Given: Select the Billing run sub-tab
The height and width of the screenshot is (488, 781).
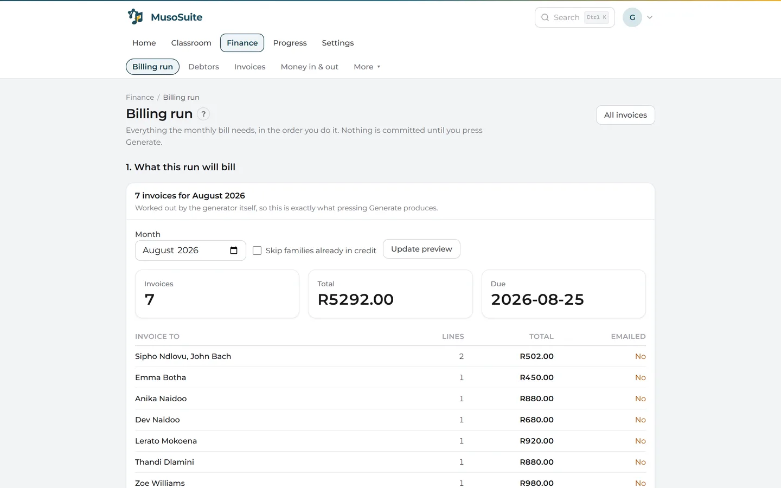Looking at the screenshot, I should click(x=152, y=67).
